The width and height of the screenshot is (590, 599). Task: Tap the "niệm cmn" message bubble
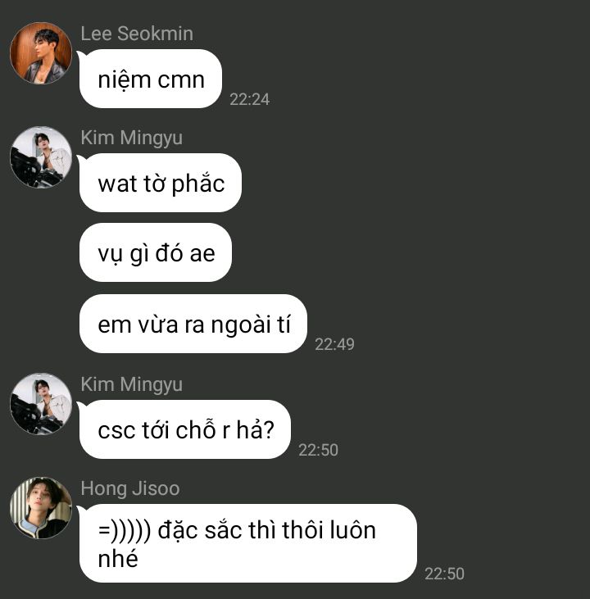pyautogui.click(x=151, y=79)
